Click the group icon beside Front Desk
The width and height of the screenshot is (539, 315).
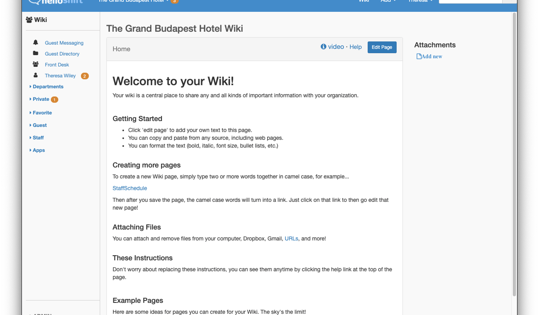(x=35, y=64)
